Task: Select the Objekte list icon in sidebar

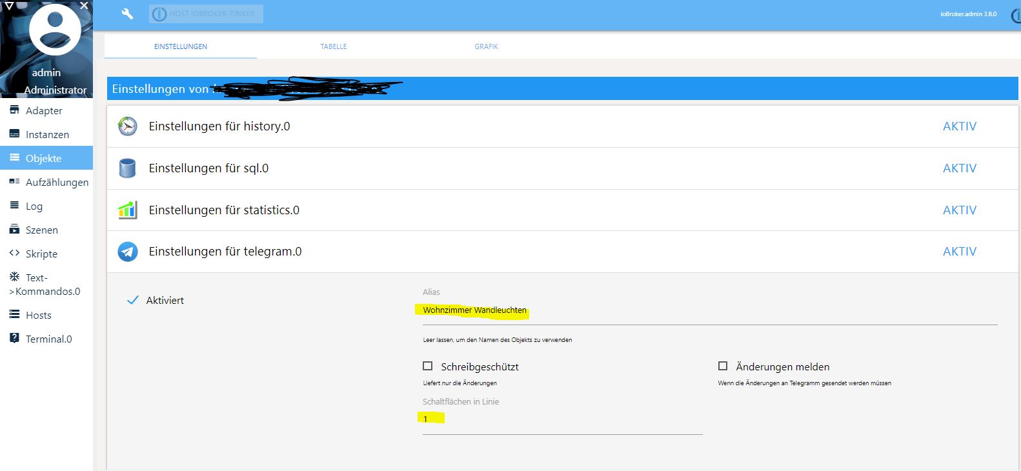Action: (14, 157)
